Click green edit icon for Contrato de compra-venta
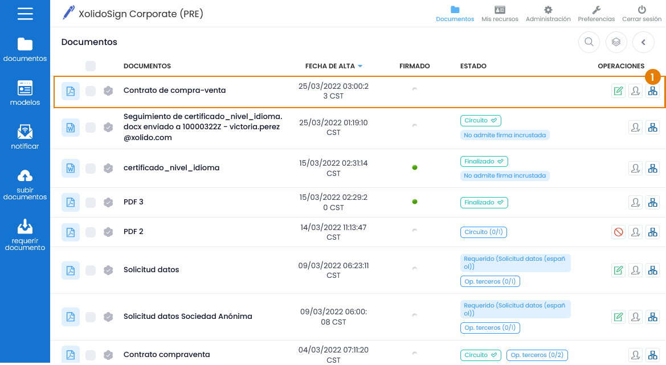This screenshot has width=666, height=365. pyautogui.click(x=618, y=91)
